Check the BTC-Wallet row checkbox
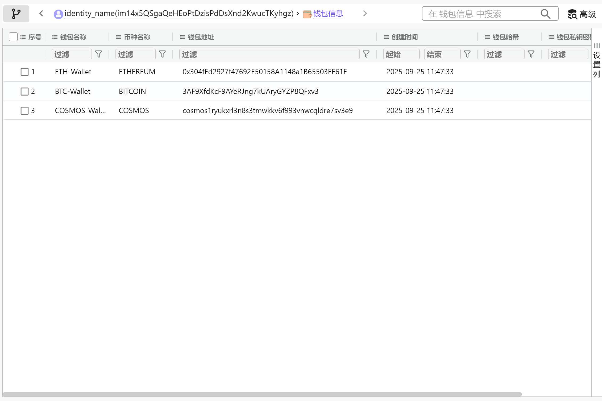602x401 pixels. (24, 92)
